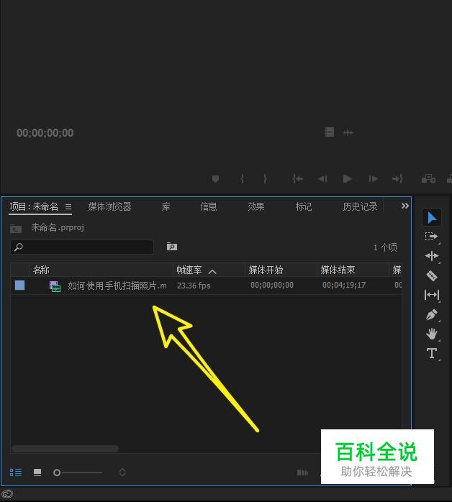Viewport: 452px width, 502px height.
Task: Switch to the 库 tab
Action: [x=166, y=207]
